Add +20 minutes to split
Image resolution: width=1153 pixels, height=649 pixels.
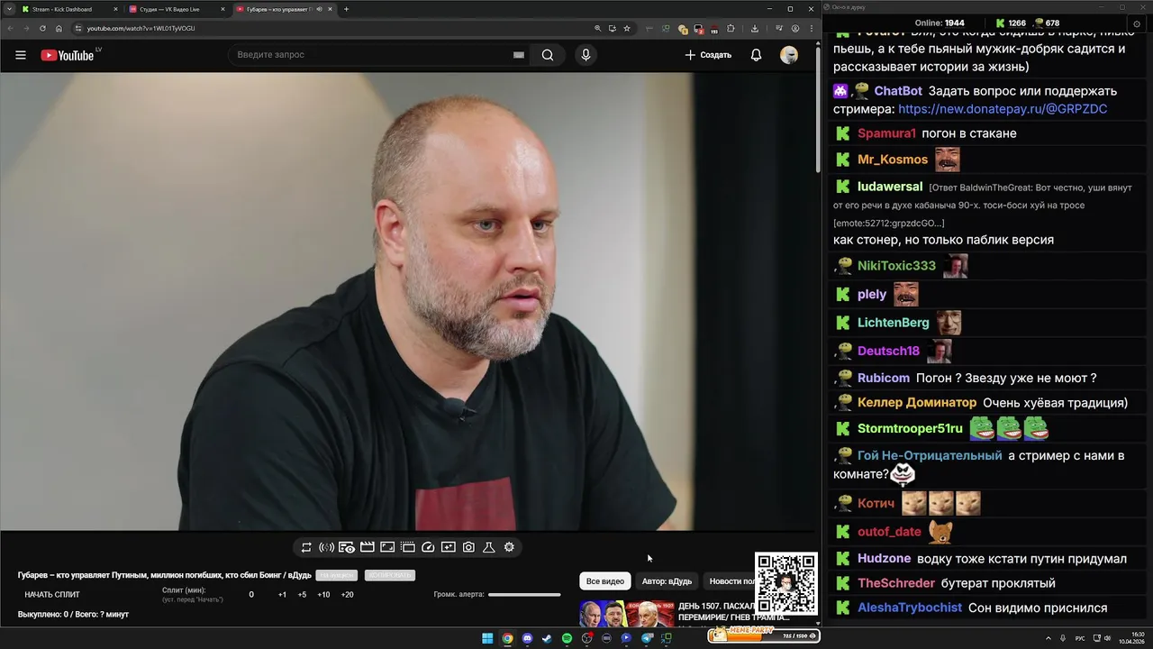[347, 595]
